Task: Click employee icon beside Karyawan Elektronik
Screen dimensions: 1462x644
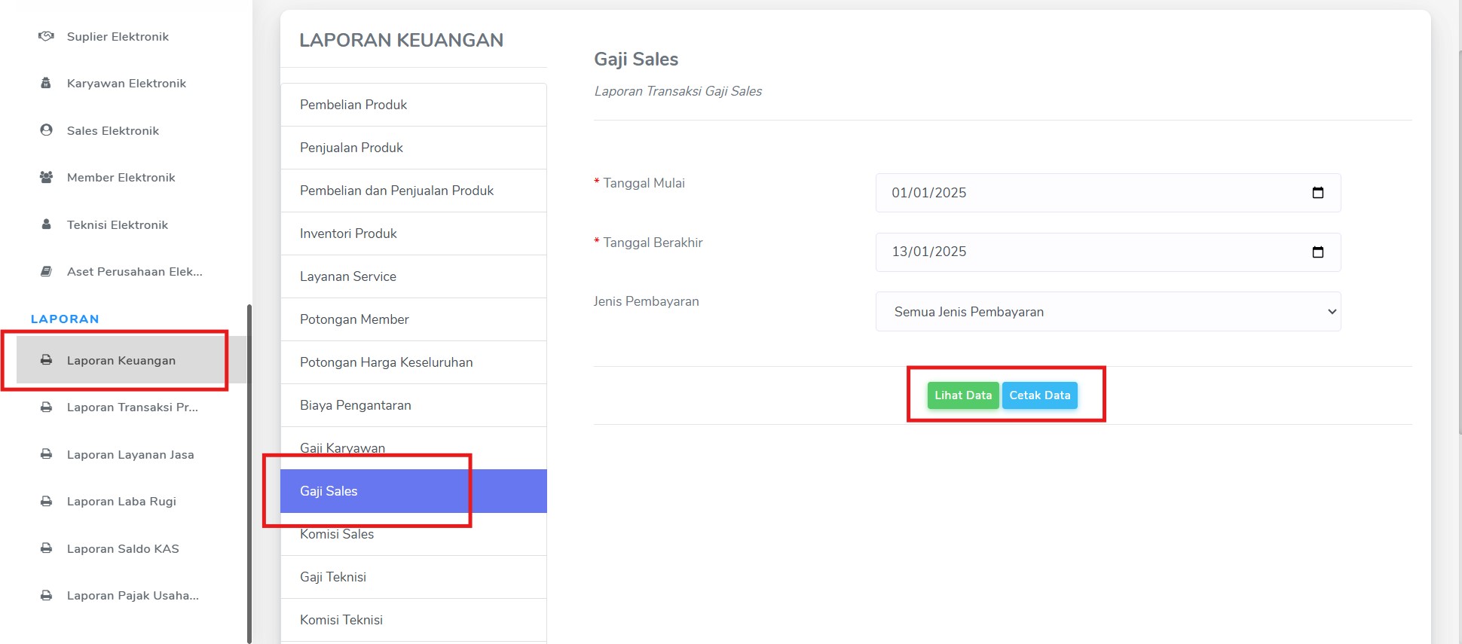Action: click(x=46, y=83)
